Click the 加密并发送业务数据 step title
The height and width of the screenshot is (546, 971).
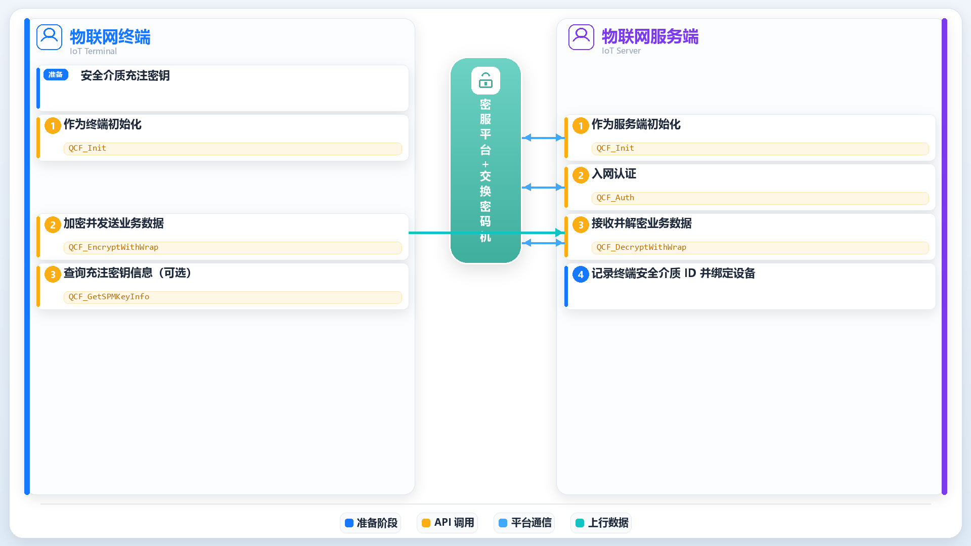[113, 223]
